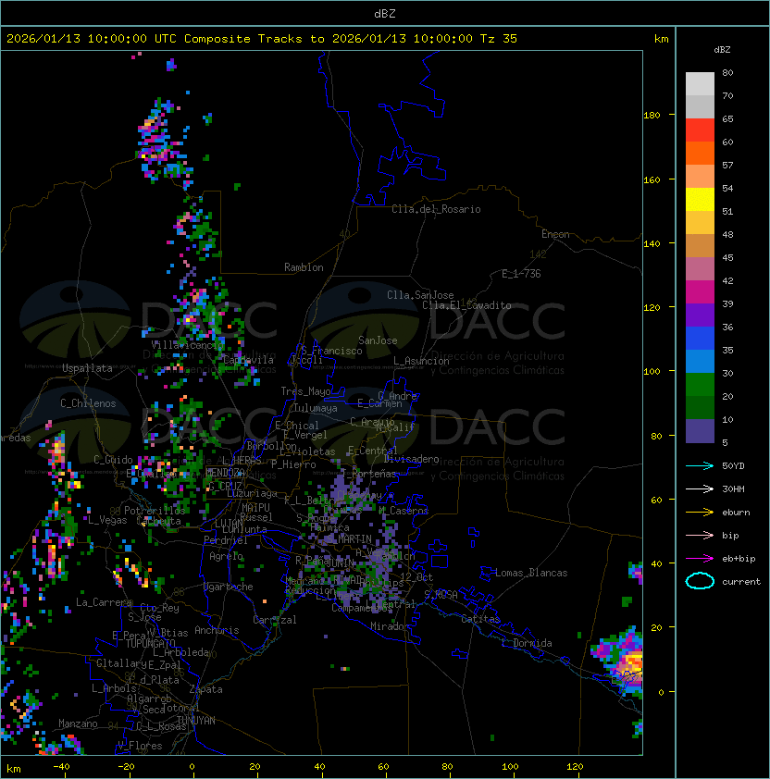Click the '120' km bottom-axis tick
The height and width of the screenshot is (779, 770).
click(575, 767)
